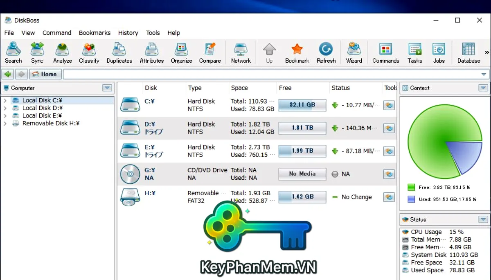The height and width of the screenshot is (280, 491).
Task: Open the Sync tool
Action: coord(37,53)
